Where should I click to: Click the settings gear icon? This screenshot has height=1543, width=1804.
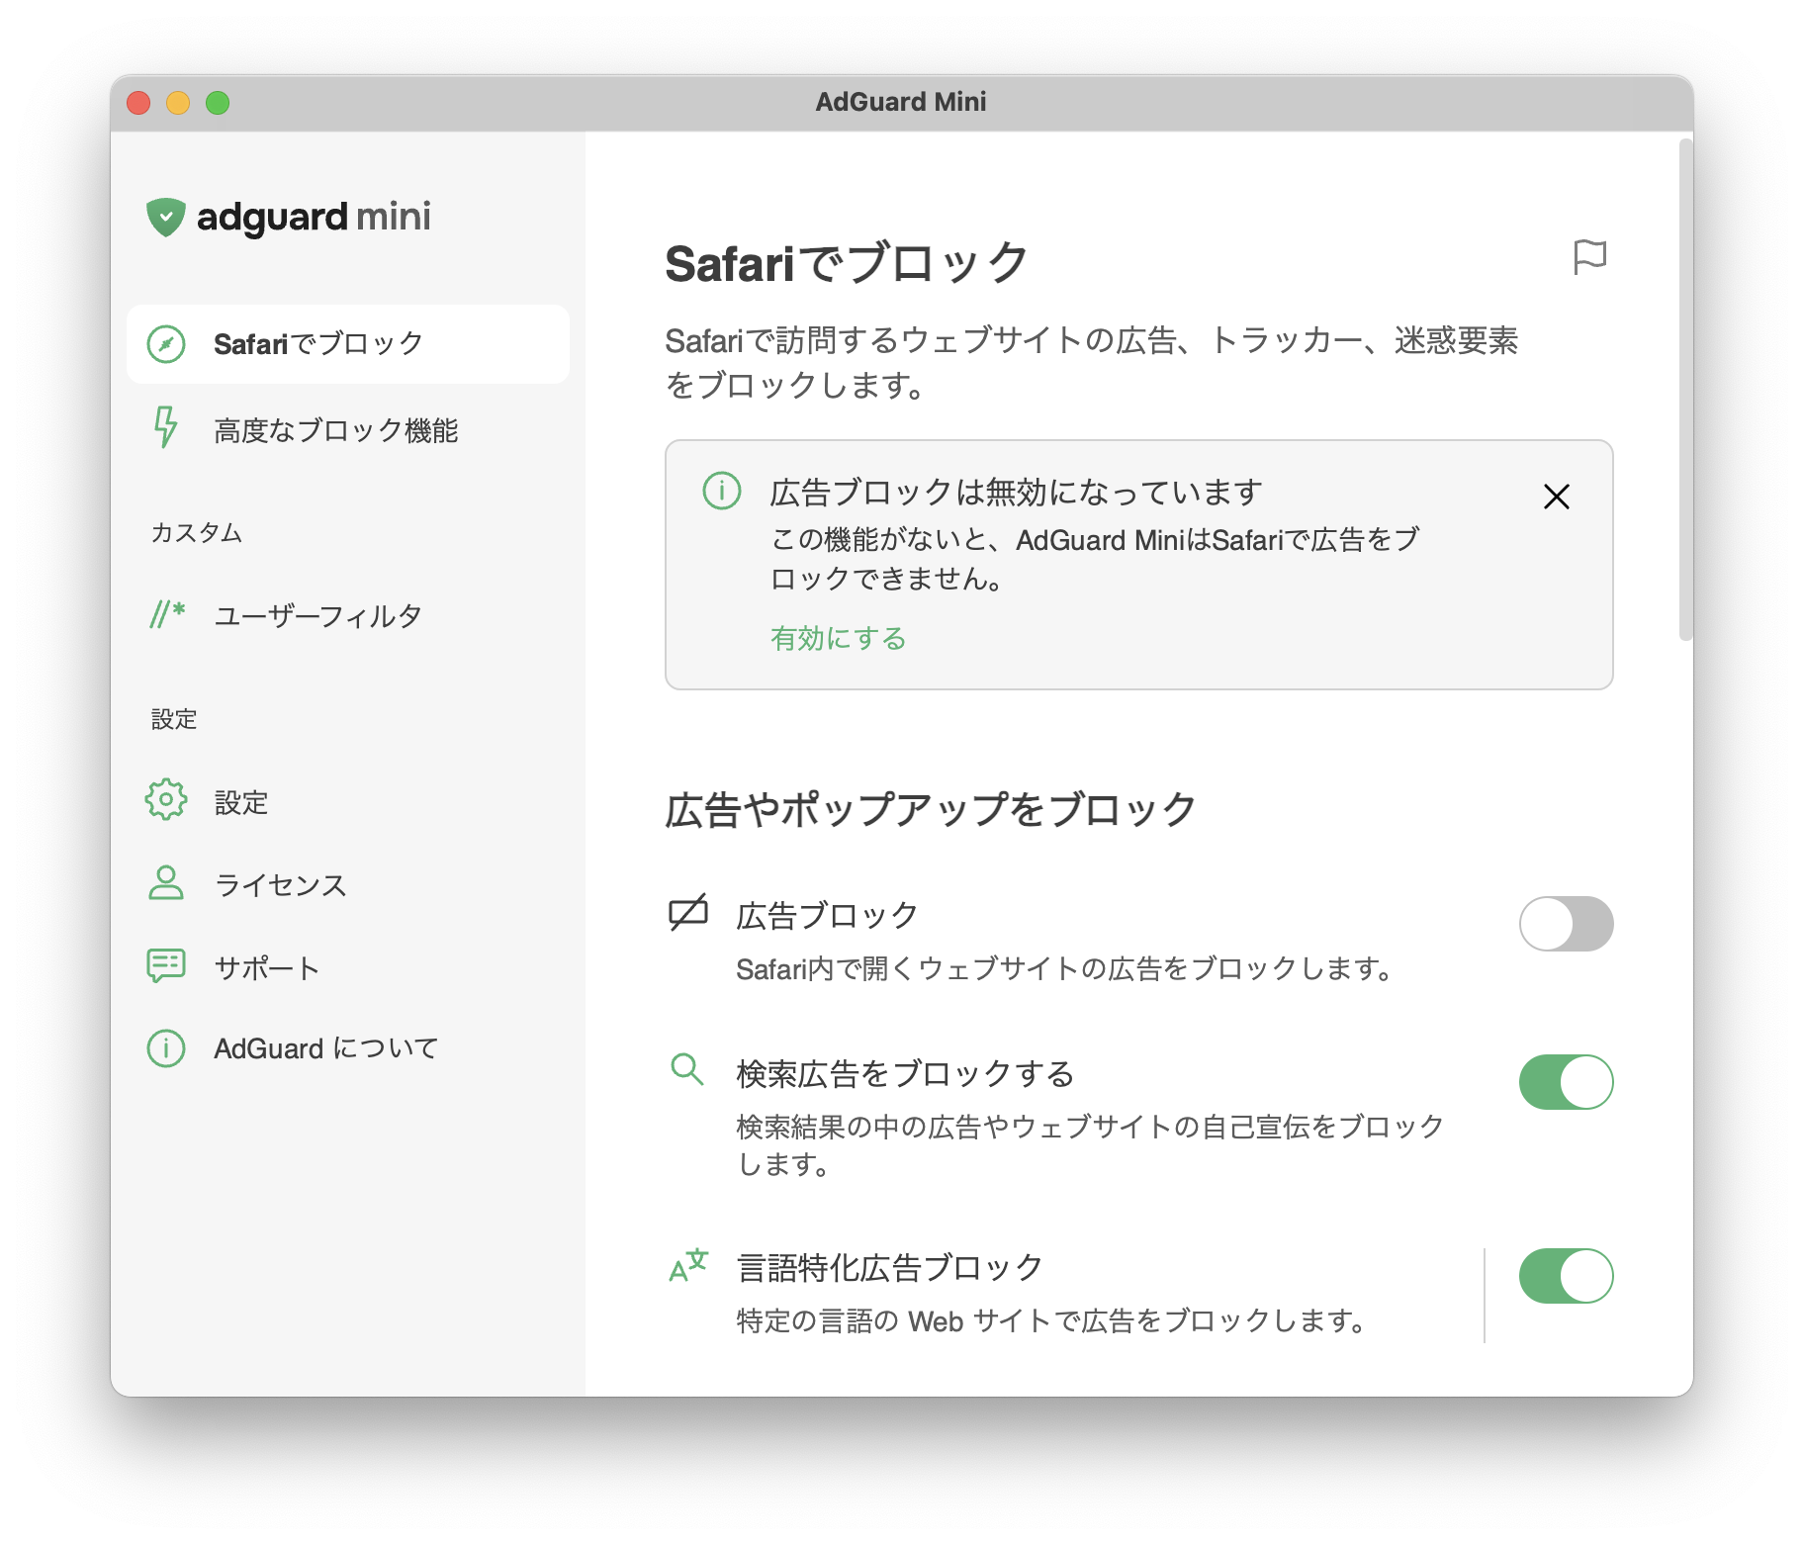(166, 799)
